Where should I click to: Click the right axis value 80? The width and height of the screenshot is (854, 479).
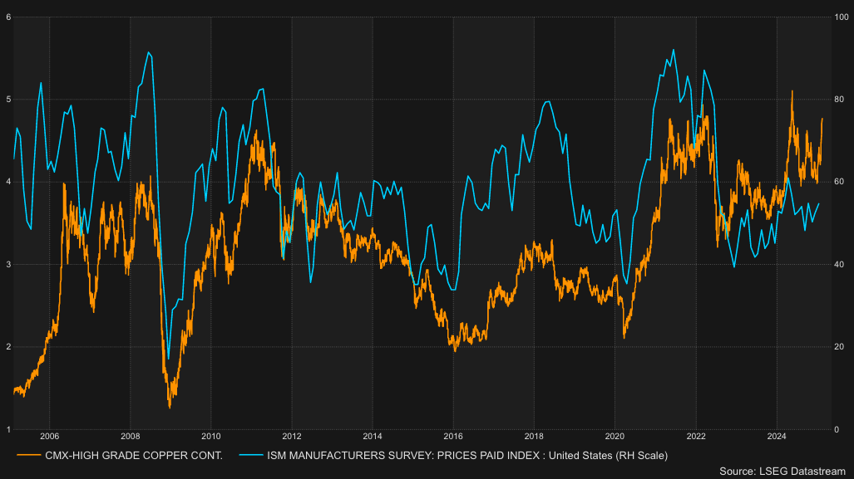(839, 100)
